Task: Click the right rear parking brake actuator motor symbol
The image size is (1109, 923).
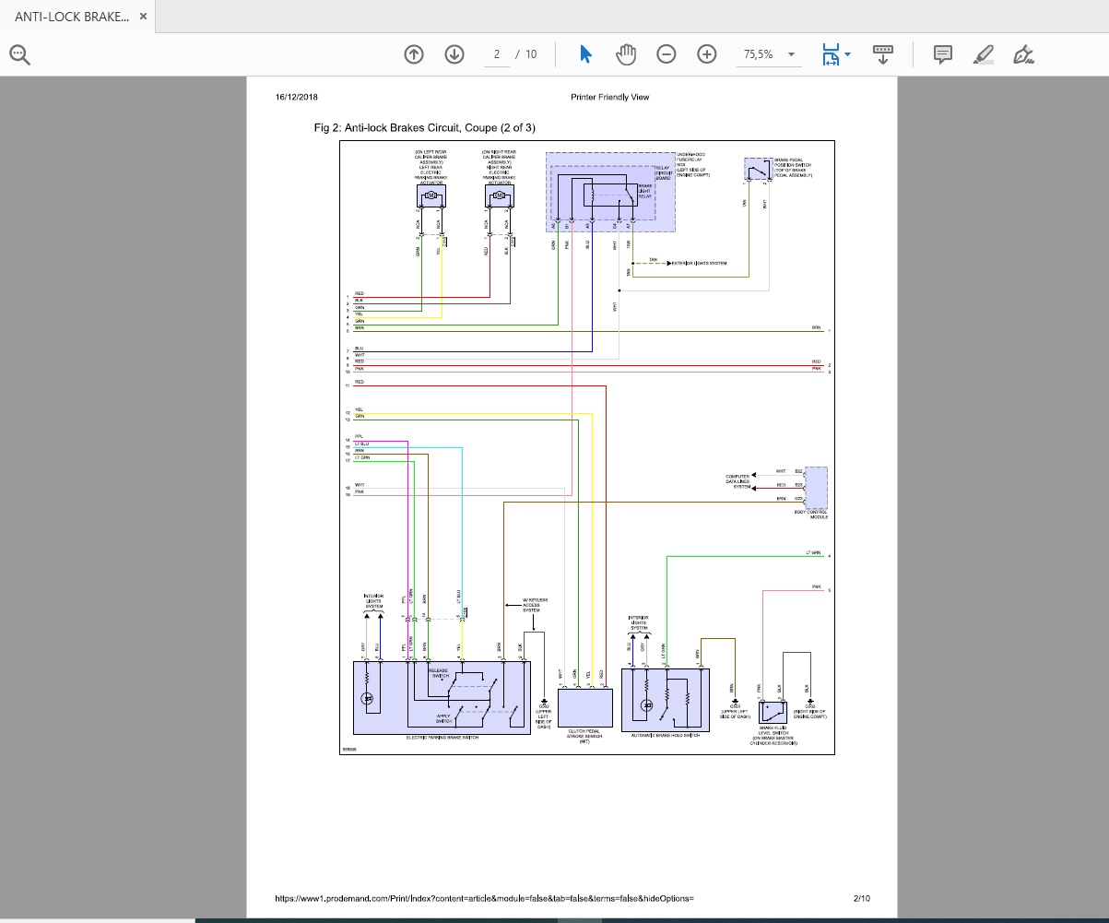Action: point(499,195)
